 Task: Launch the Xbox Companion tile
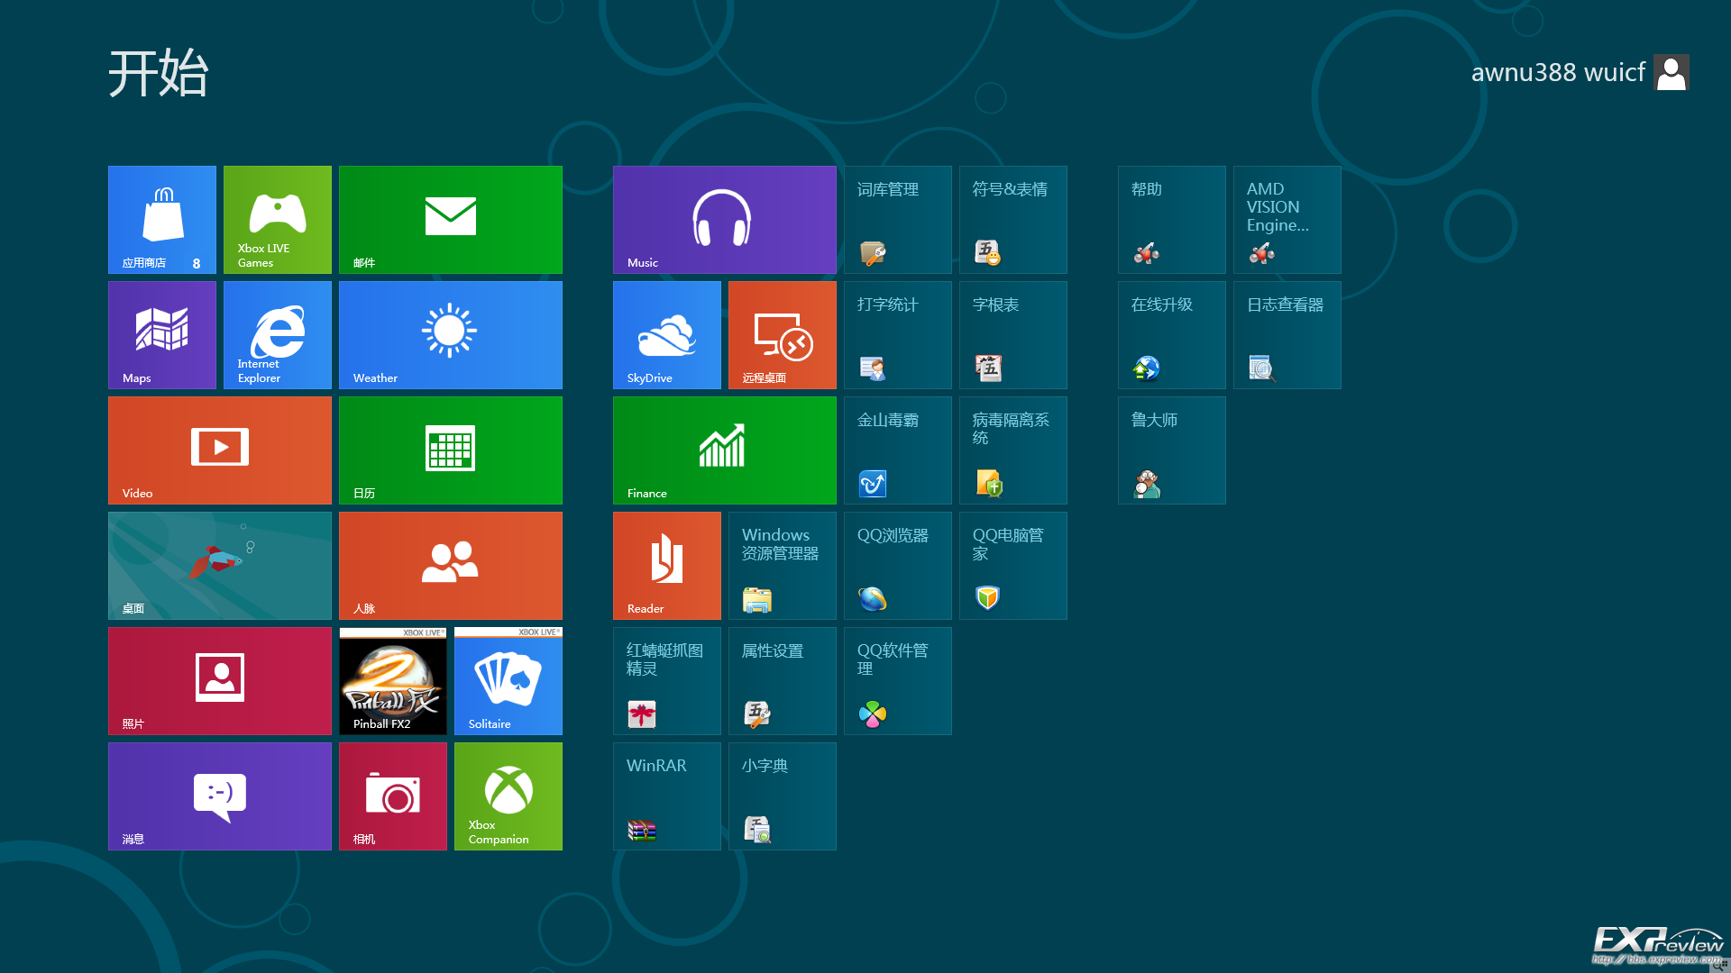pyautogui.click(x=508, y=796)
